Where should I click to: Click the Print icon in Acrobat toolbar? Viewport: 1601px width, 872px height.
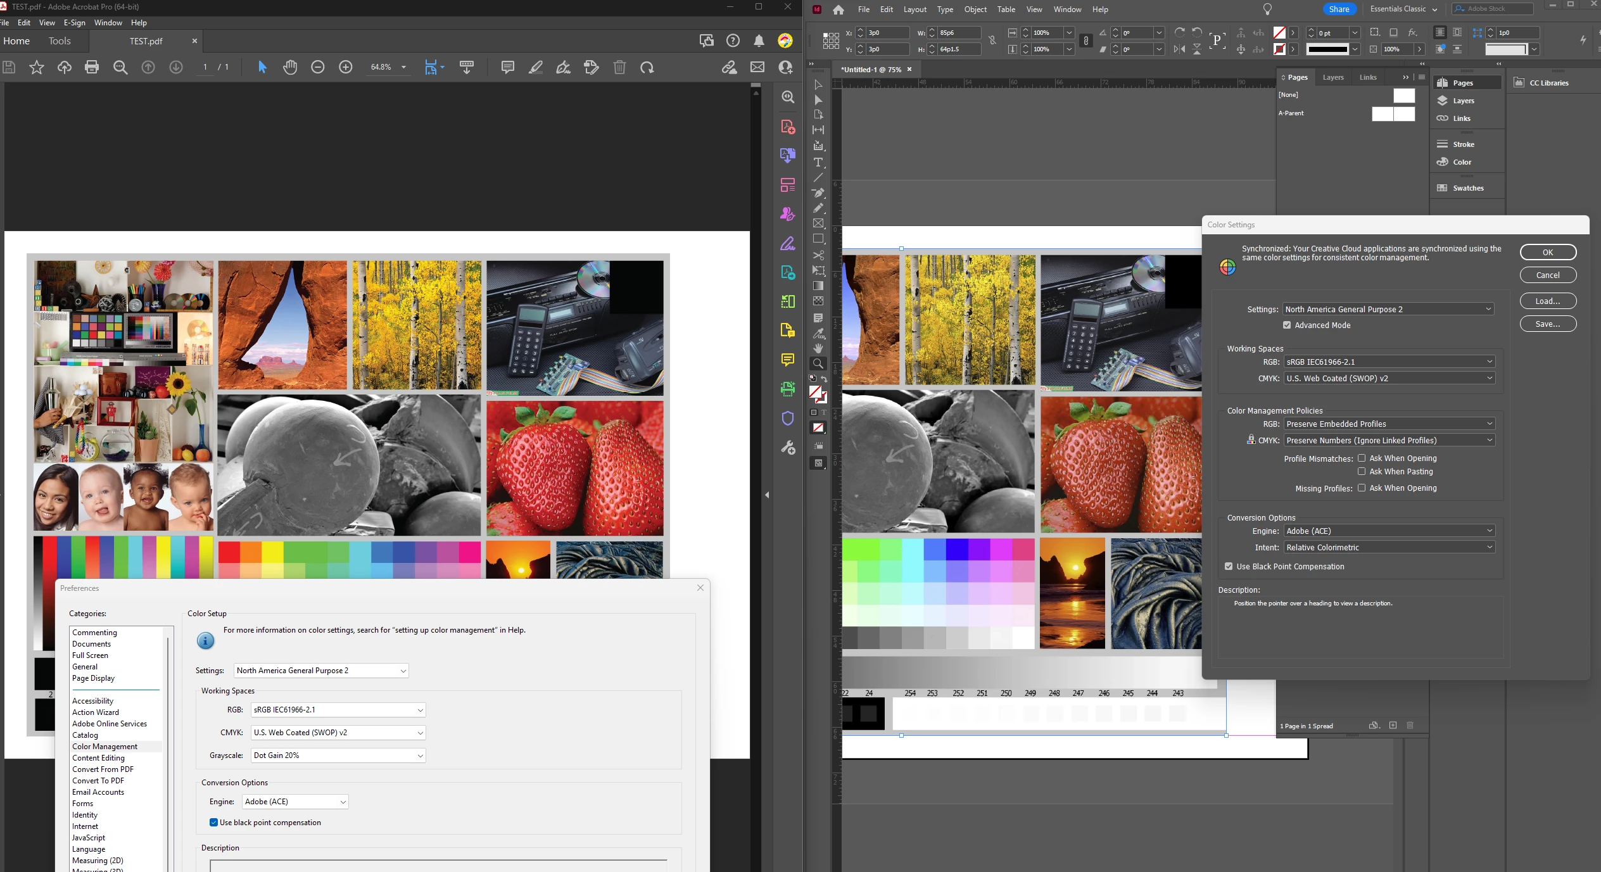[x=92, y=67]
